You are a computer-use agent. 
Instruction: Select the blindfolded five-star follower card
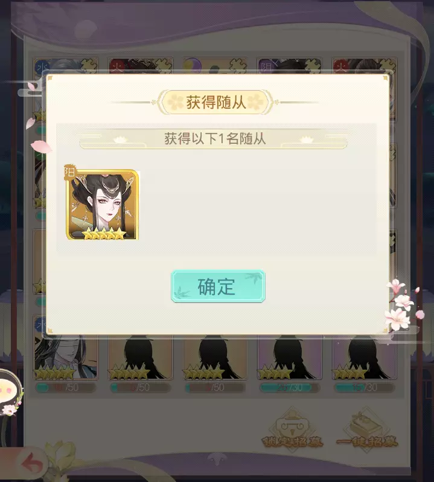point(65,357)
